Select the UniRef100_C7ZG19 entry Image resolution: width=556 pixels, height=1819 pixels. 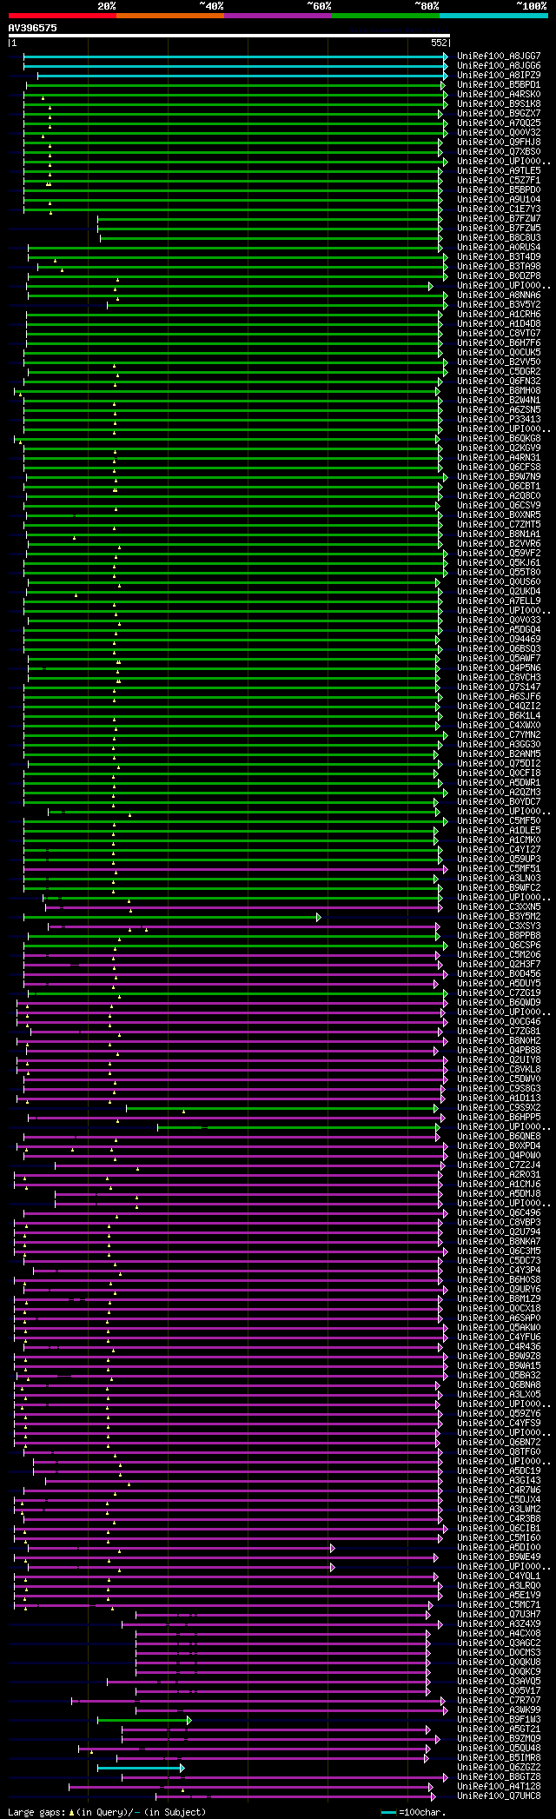tap(499, 993)
